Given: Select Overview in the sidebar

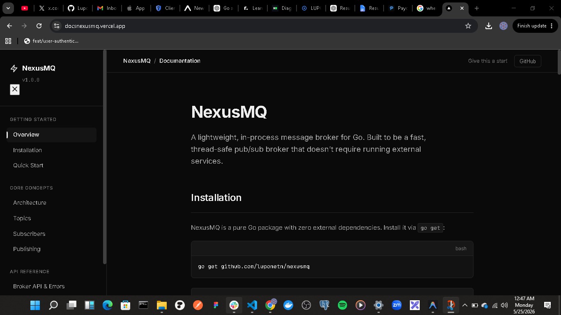Looking at the screenshot, I should pyautogui.click(x=51, y=135).
